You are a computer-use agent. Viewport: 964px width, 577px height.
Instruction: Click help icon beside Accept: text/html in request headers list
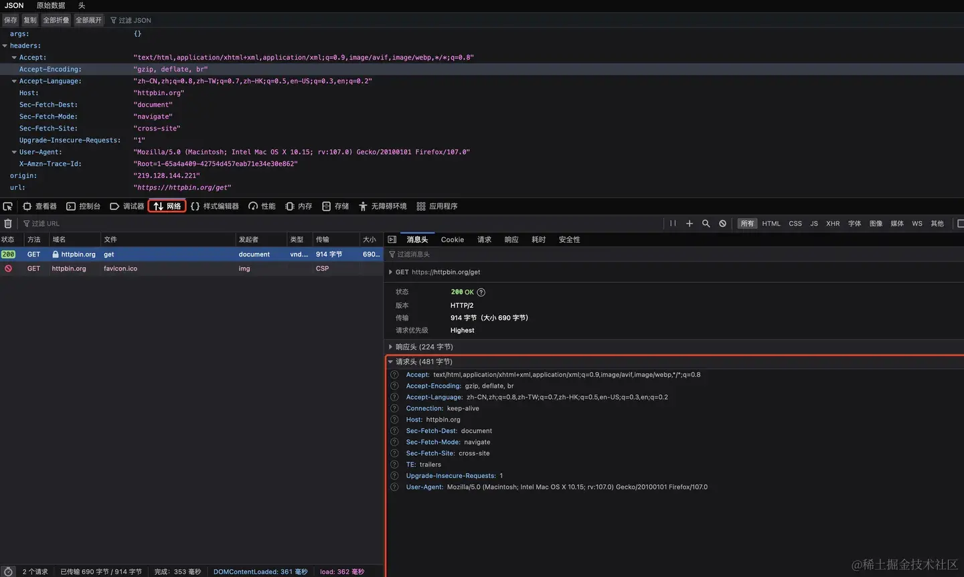[395, 375]
